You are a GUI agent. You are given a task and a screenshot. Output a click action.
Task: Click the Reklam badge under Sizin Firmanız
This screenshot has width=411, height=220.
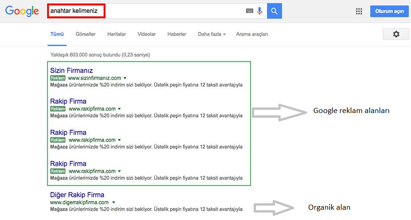(58, 78)
